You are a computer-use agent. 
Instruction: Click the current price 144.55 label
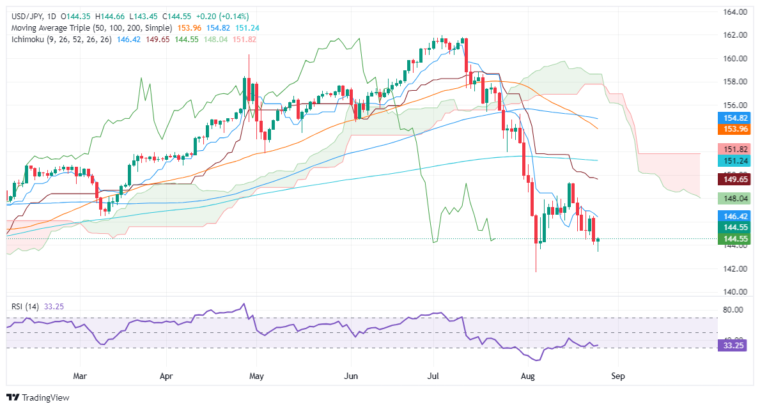pyautogui.click(x=733, y=238)
